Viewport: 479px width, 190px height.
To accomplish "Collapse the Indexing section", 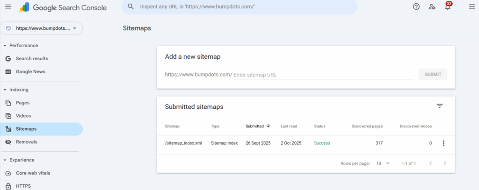I will (5, 90).
